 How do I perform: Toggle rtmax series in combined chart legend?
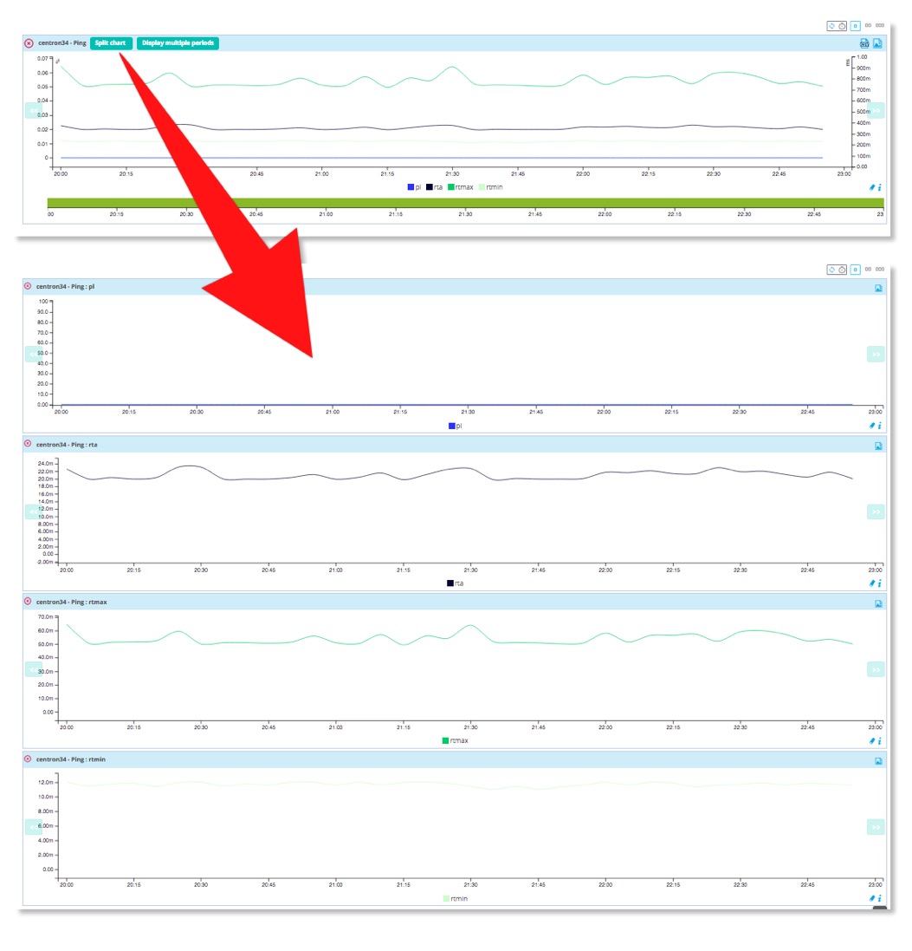[x=451, y=187]
